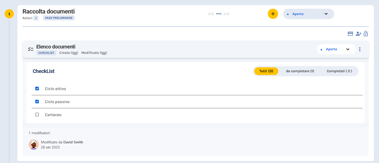Switch to the da completare filter
Viewport: 379px width, 163px height.
point(300,71)
